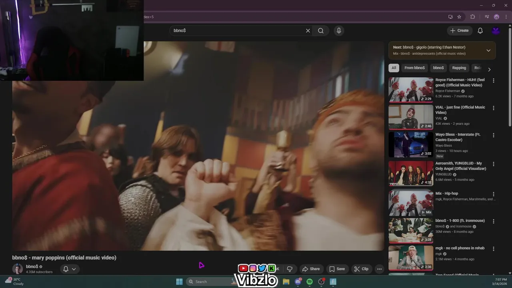Select the Rapping filter chip
512x288 pixels.
coord(459,68)
